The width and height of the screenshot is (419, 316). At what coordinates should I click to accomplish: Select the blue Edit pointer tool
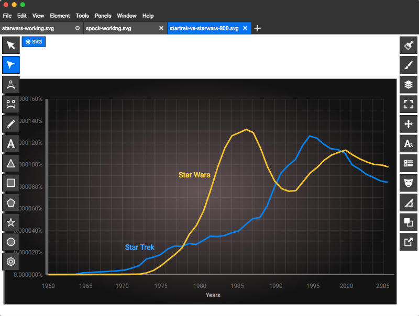point(11,65)
